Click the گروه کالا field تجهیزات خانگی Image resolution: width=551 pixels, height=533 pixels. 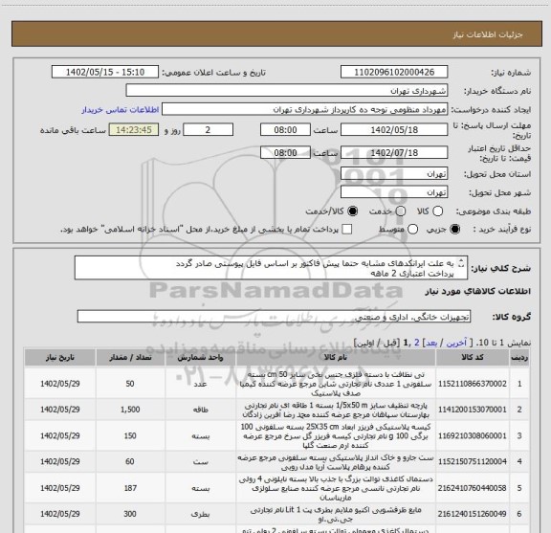pyautogui.click(x=274, y=317)
